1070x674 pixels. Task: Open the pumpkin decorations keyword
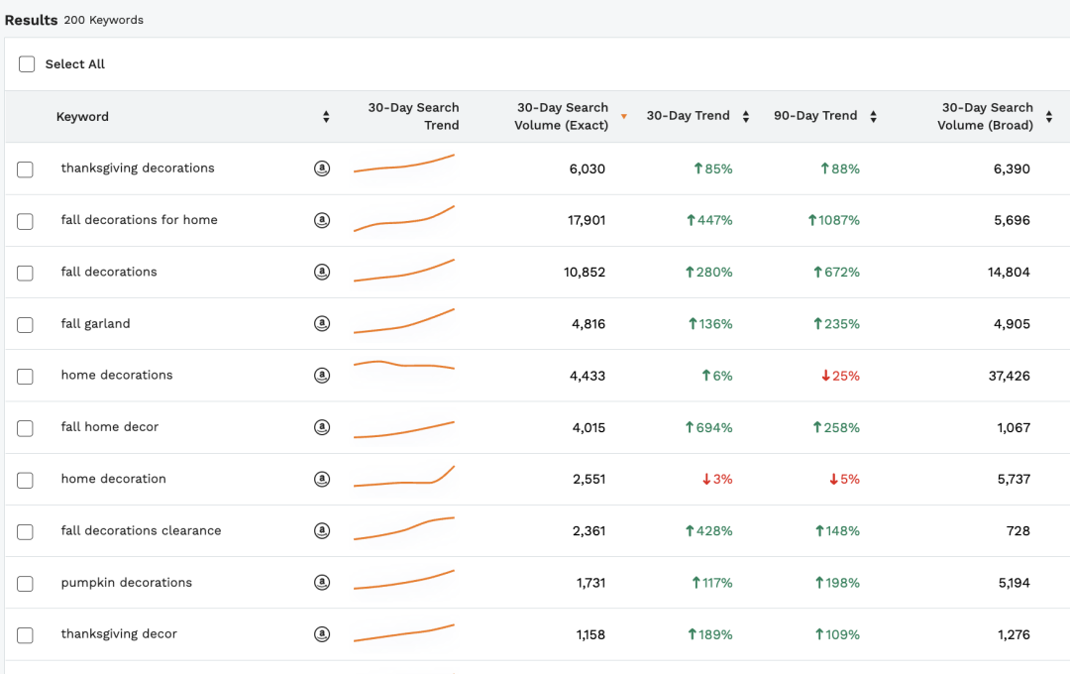tap(127, 583)
